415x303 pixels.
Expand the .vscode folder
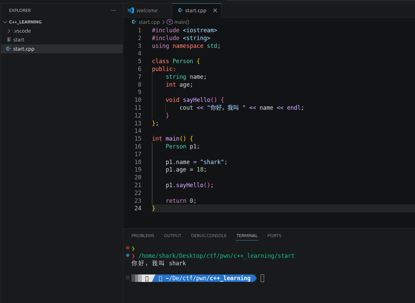9,31
